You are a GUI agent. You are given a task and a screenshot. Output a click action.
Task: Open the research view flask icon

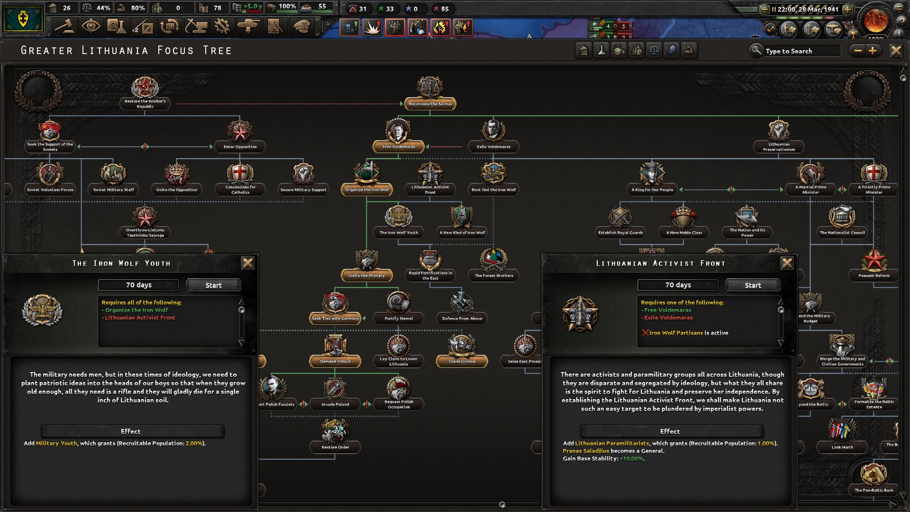tap(117, 27)
